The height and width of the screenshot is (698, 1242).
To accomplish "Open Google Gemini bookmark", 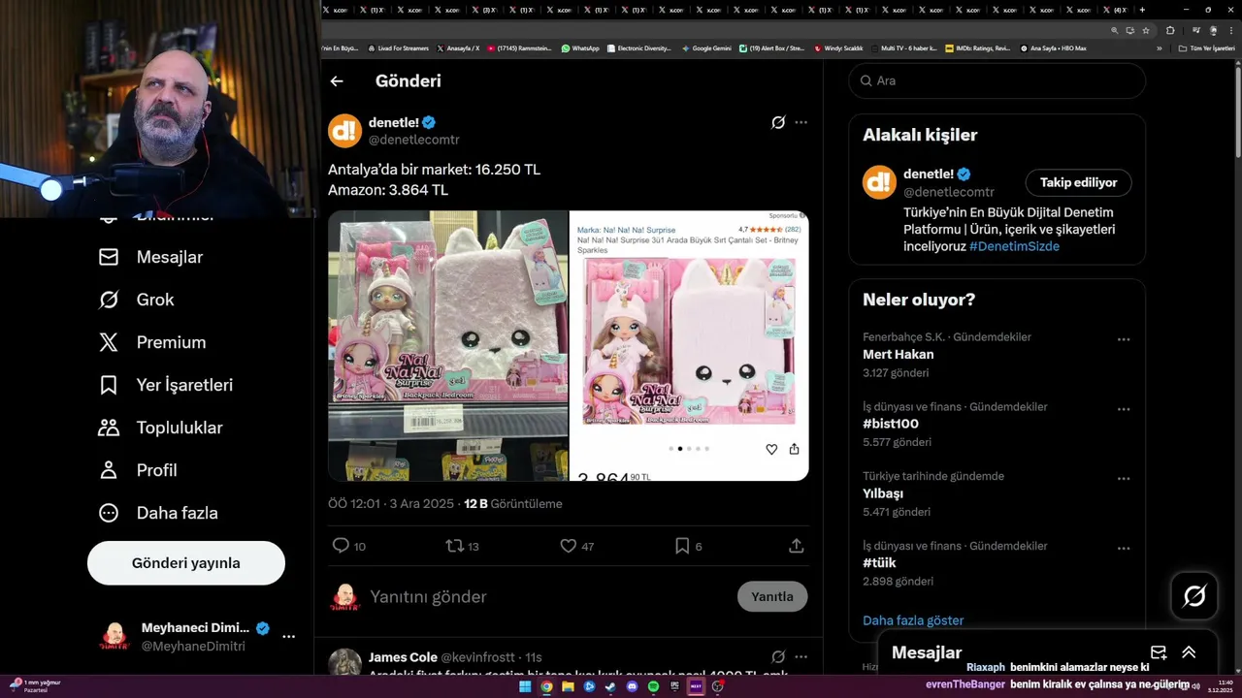I will (706, 48).
